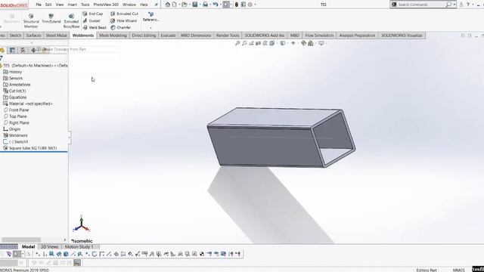Switch to the Evaluate tab
Image resolution: width=484 pixels, height=272 pixels.
[168, 36]
